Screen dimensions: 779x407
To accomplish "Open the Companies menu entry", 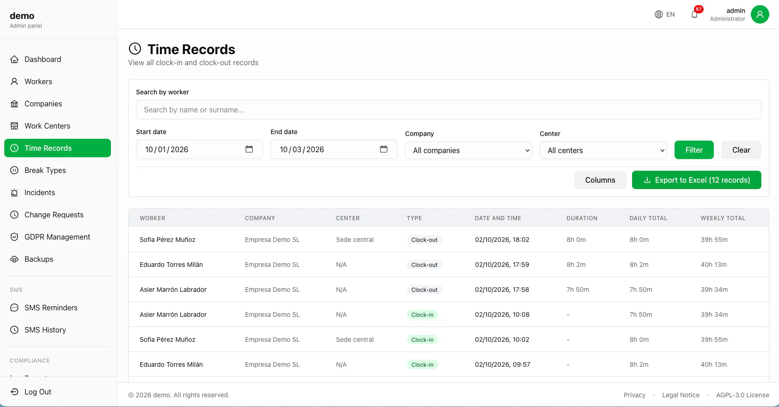I will tap(57, 104).
